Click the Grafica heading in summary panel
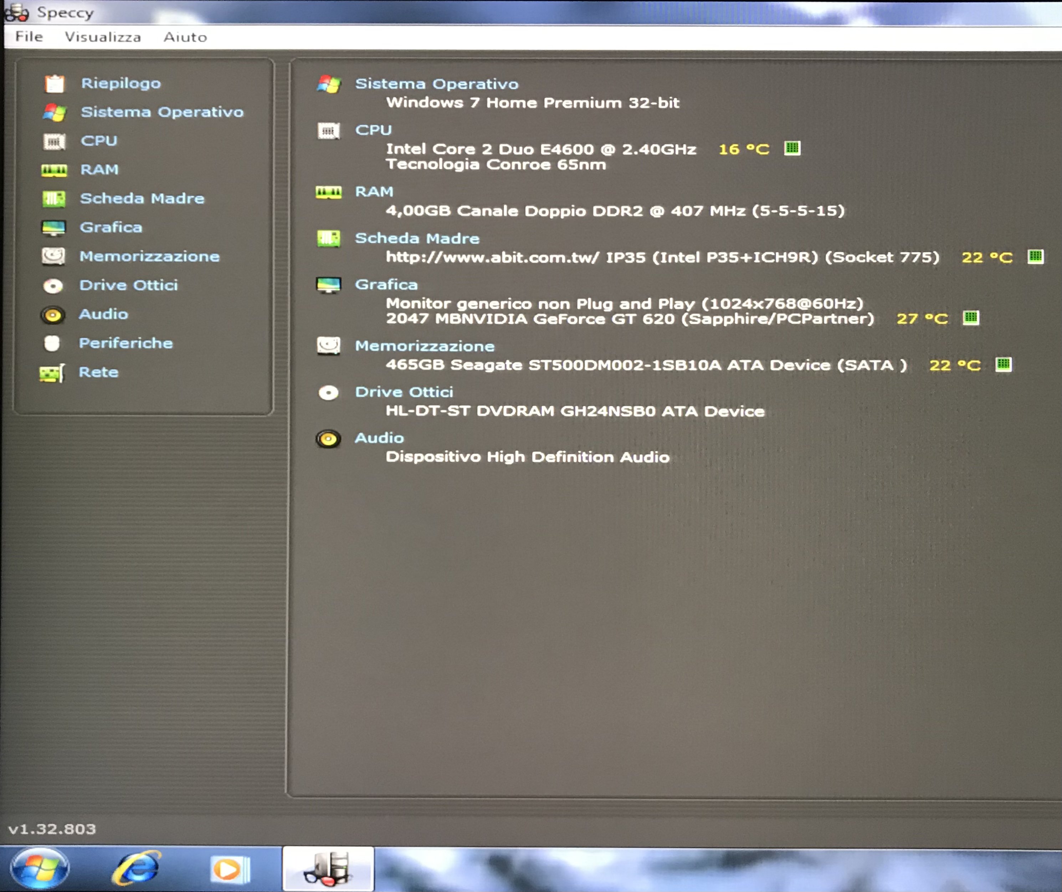 pos(386,284)
